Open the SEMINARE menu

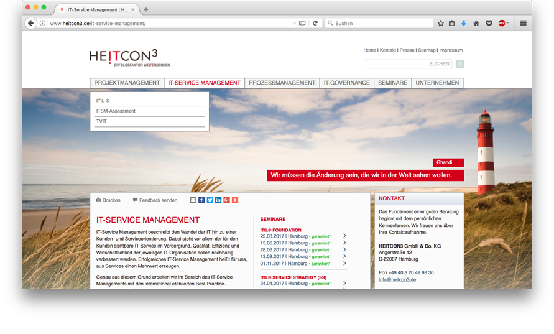tap(392, 83)
